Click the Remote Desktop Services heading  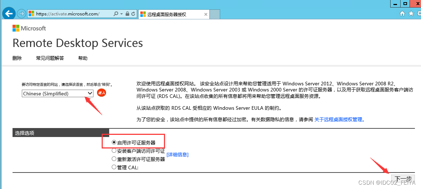pyautogui.click(x=78, y=43)
